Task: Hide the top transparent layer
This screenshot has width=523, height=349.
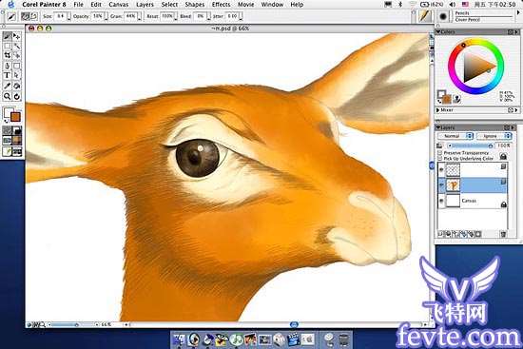Action: click(x=441, y=170)
